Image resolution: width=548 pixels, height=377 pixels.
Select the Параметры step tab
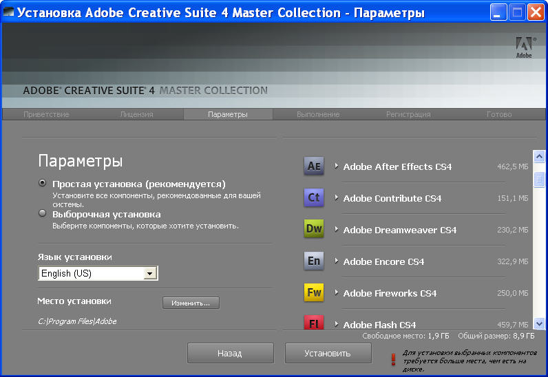(x=228, y=114)
